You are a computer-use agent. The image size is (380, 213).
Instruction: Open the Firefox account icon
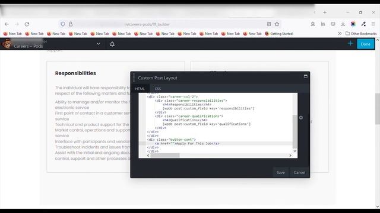click(x=313, y=24)
